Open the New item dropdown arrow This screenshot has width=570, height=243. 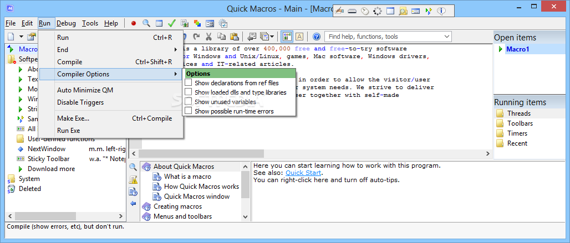click(x=21, y=37)
